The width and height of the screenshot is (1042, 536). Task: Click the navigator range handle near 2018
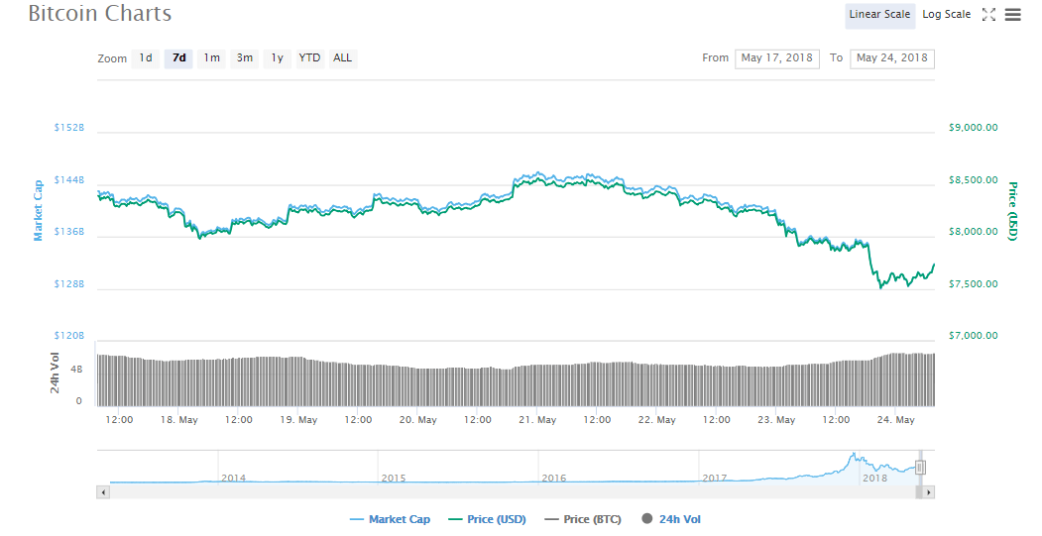pyautogui.click(x=920, y=467)
